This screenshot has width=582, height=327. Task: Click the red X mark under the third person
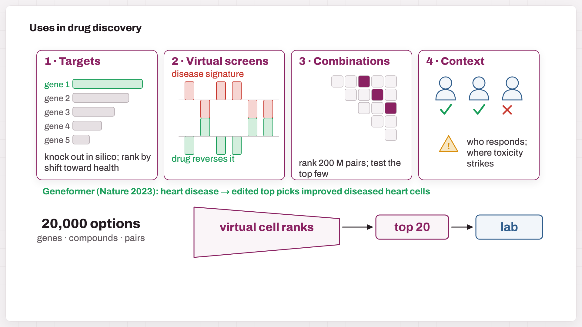pyautogui.click(x=507, y=110)
